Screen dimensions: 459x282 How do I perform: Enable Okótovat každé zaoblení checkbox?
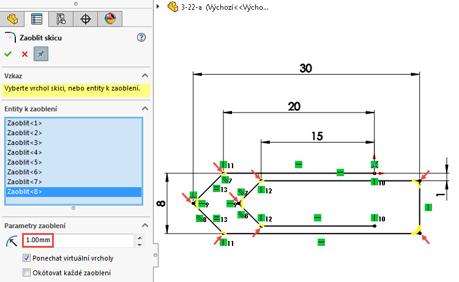click(26, 272)
